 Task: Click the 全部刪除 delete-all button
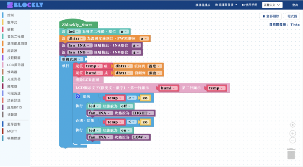pyautogui.click(x=271, y=16)
